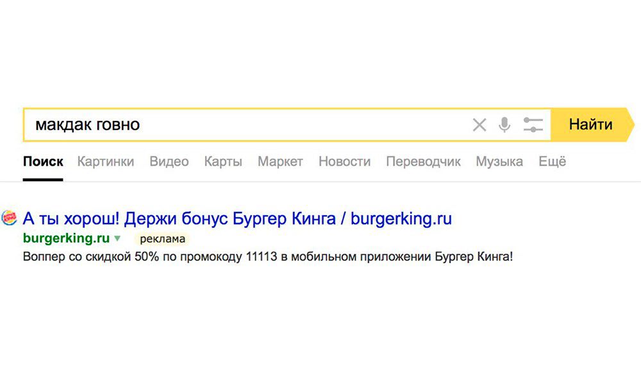
Task: Click the Burger King favicon beside the ad
Action: pyautogui.click(x=9, y=218)
